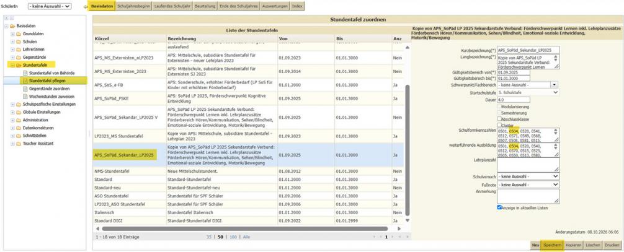Collapse the Basisdaten tree node
This screenshot has width=624, height=252.
(6, 26)
